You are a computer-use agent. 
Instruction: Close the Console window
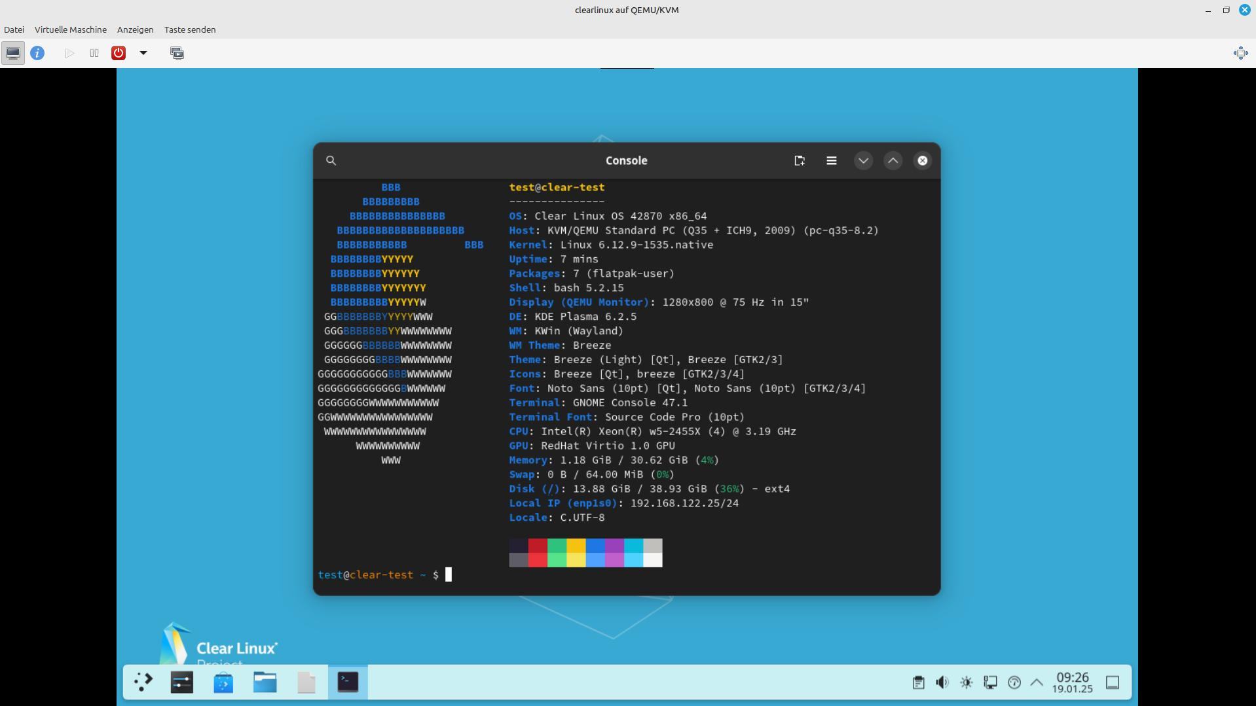coord(922,160)
